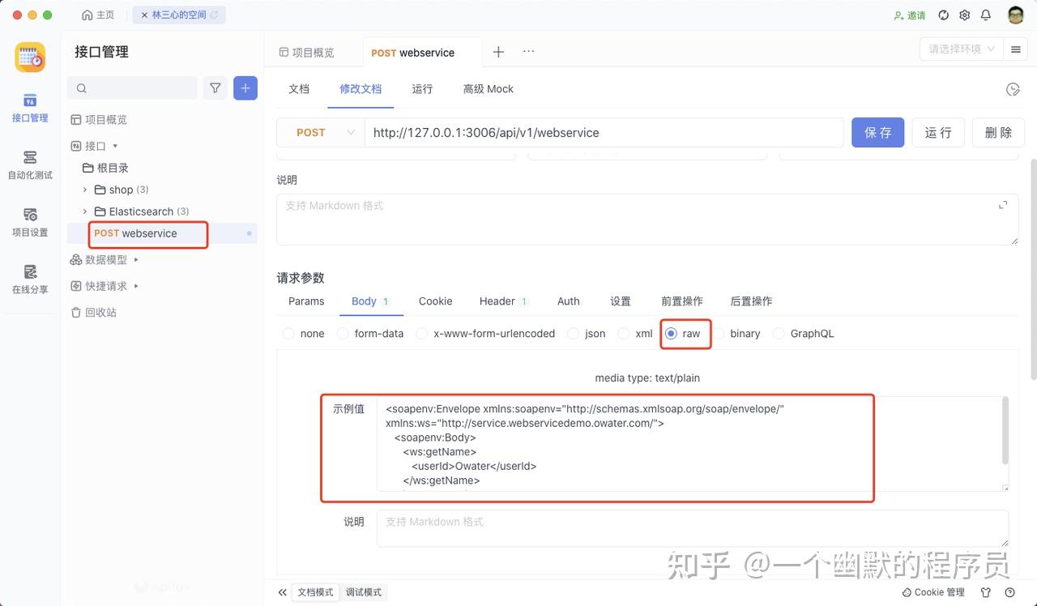This screenshot has height=606, width=1037.
Task: Click the 保存 save button
Action: tap(877, 132)
